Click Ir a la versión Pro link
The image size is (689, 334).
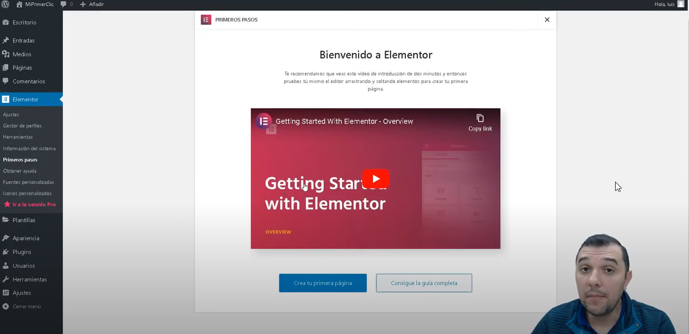pos(34,204)
